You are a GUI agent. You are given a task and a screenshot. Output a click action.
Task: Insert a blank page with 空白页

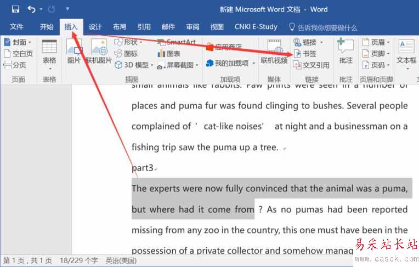(x=19, y=54)
